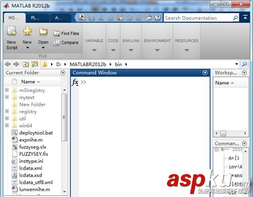Screen dimensions: 253x197
Task: Expand the VARIABLE section dropdown
Action: (x=94, y=50)
